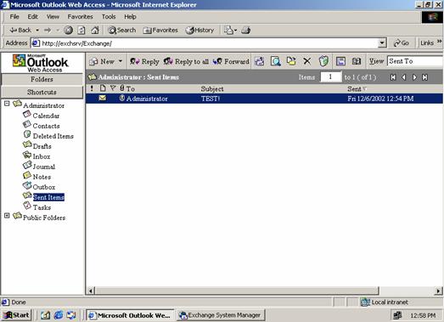
Task: Expand the Public Folders node
Action: click(7, 216)
